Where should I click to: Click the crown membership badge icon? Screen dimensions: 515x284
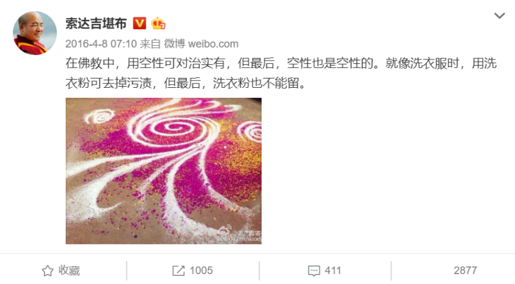tap(158, 24)
